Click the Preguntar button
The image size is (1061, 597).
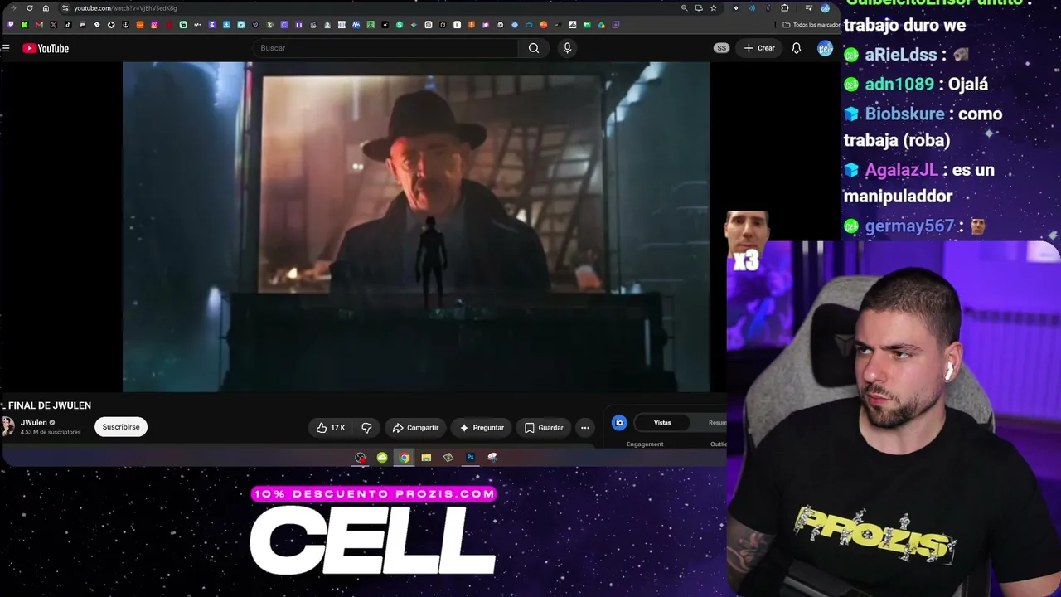pyautogui.click(x=482, y=428)
